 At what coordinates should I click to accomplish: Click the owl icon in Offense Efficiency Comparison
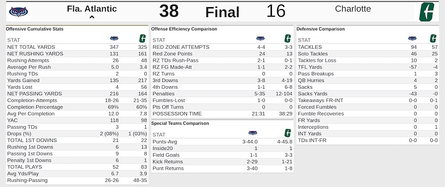[x=260, y=39]
